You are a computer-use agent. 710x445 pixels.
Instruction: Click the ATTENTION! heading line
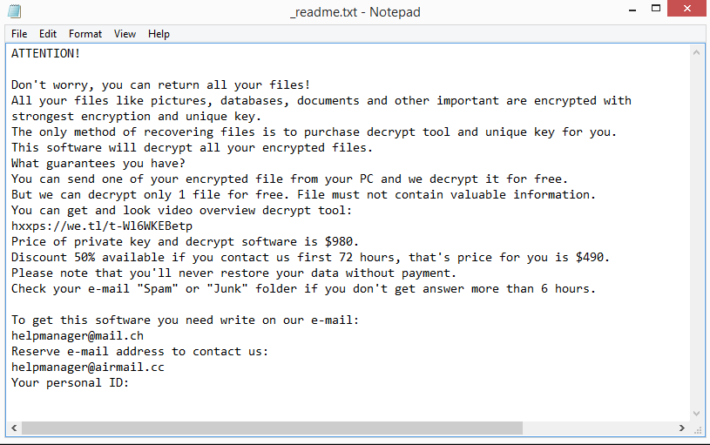(x=45, y=53)
